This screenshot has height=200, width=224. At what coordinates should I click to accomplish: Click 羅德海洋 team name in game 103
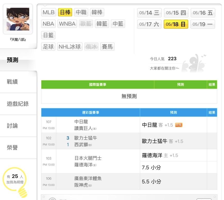pyautogui.click(x=84, y=165)
